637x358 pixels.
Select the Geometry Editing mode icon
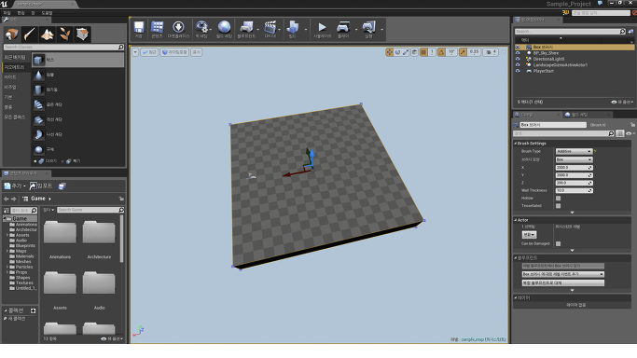[x=82, y=34]
